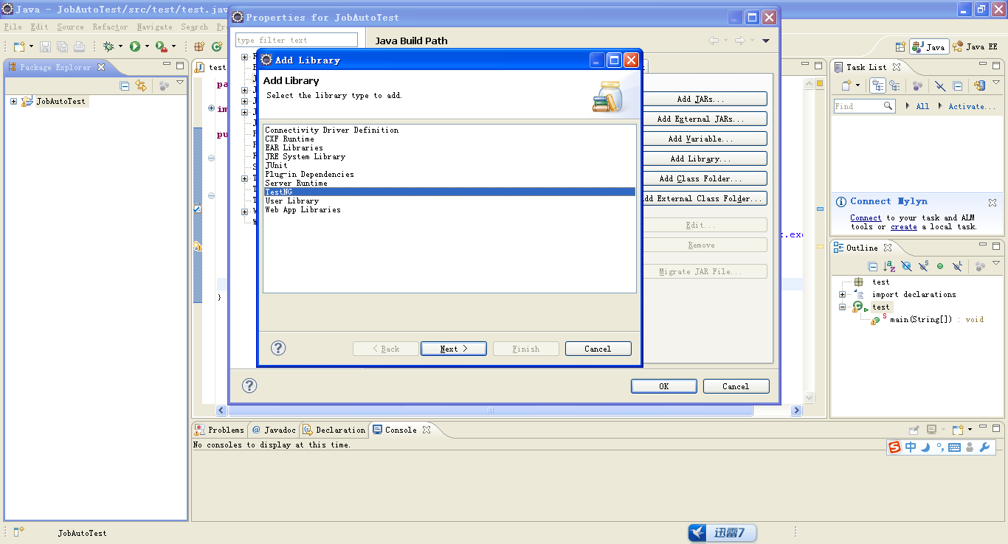Close the Package Explorer tab
1008x544 pixels.
pyautogui.click(x=101, y=67)
